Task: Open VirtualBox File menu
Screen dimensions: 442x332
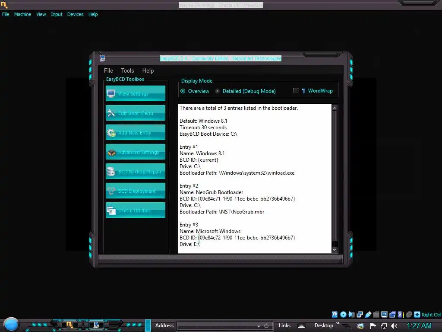Action: 6,14
